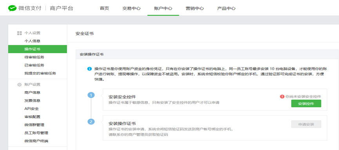The image size is (339, 150).
Task: Select the 账户中心 tab
Action: (x=163, y=9)
